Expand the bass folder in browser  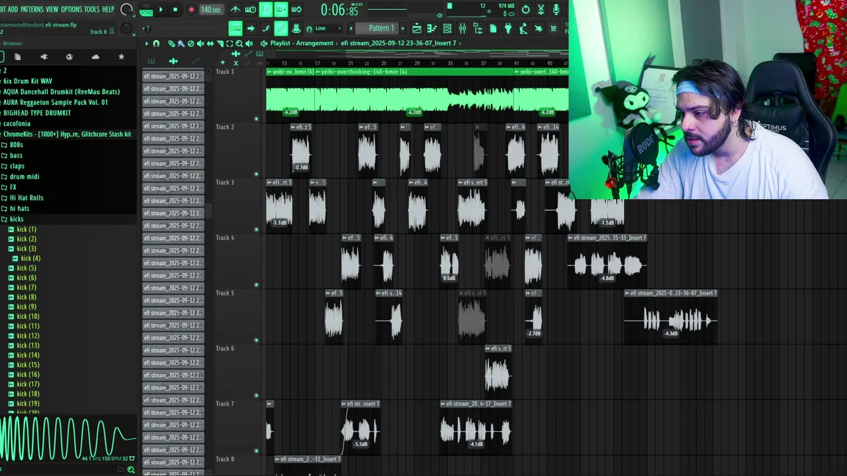pyautogui.click(x=16, y=155)
